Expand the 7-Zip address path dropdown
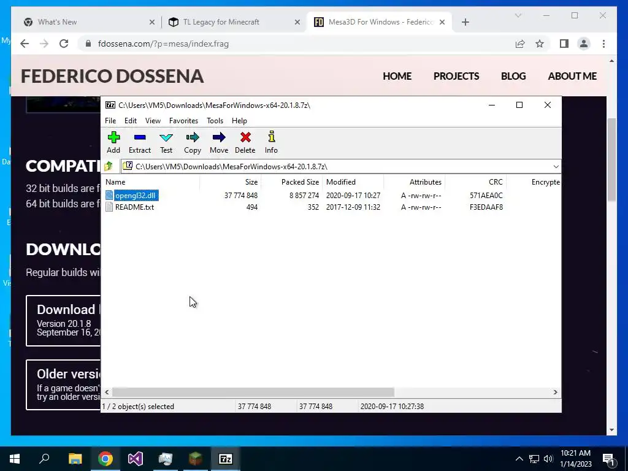628x471 pixels. pos(556,167)
